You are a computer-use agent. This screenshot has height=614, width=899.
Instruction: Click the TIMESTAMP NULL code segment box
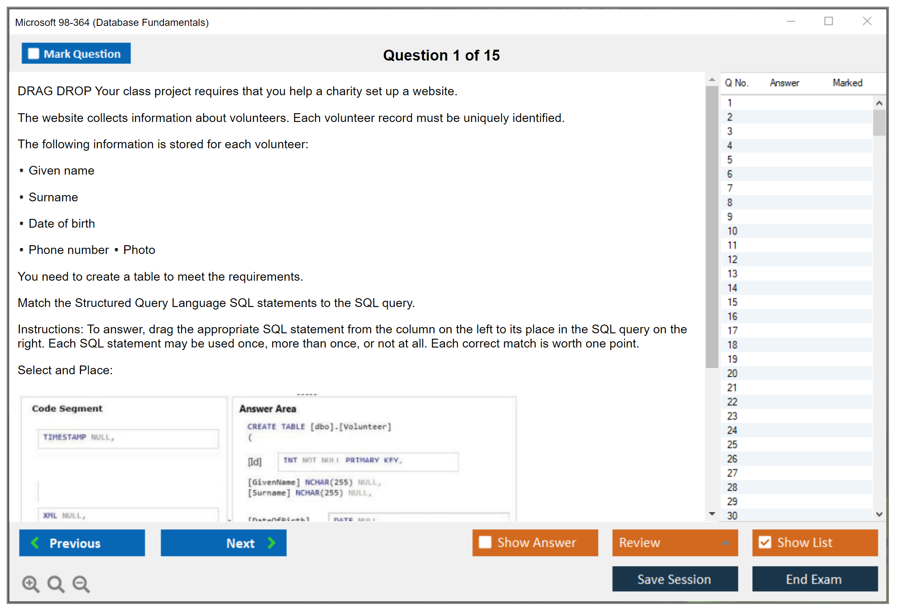click(128, 438)
